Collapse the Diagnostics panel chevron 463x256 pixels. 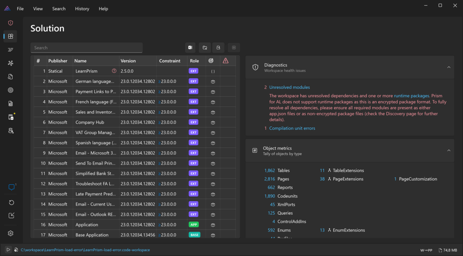448,67
